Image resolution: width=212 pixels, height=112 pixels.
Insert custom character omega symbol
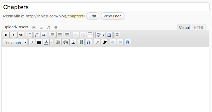pyautogui.click(x=88, y=42)
